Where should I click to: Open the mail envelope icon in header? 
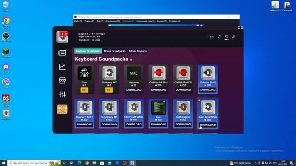click(x=211, y=37)
